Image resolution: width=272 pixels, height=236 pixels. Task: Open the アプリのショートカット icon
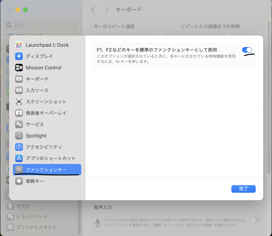tap(19, 158)
